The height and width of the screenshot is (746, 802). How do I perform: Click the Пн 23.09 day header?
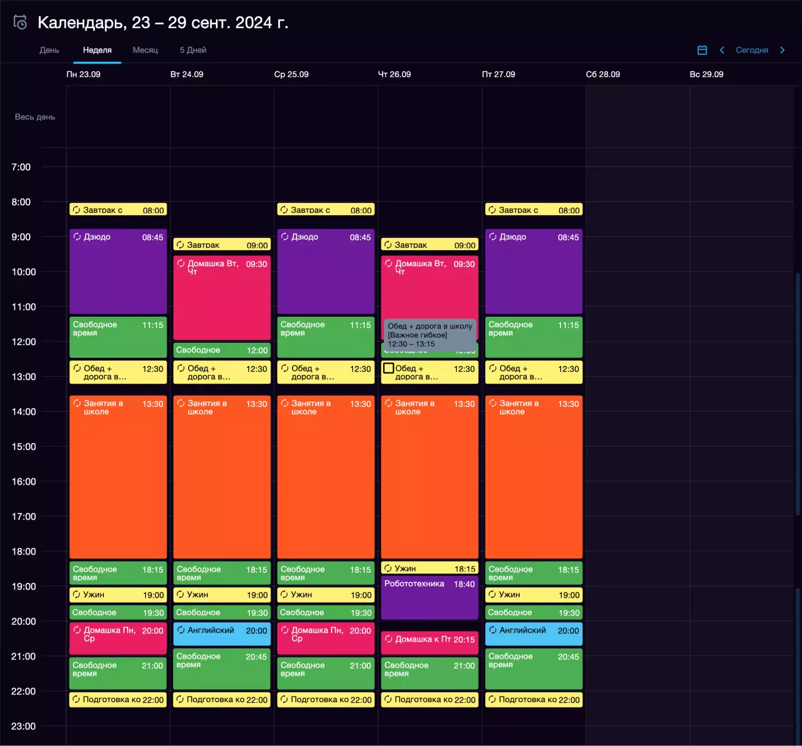84,74
